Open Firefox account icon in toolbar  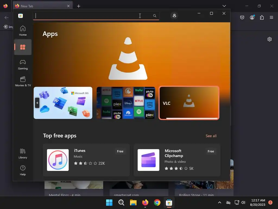pyautogui.click(x=252, y=17)
